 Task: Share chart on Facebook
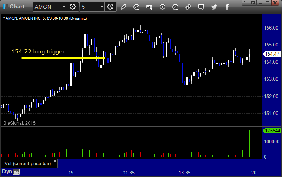coord(227,7)
